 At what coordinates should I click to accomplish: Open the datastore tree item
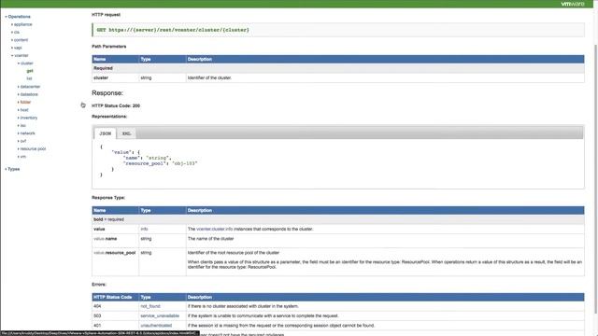[x=29, y=94]
